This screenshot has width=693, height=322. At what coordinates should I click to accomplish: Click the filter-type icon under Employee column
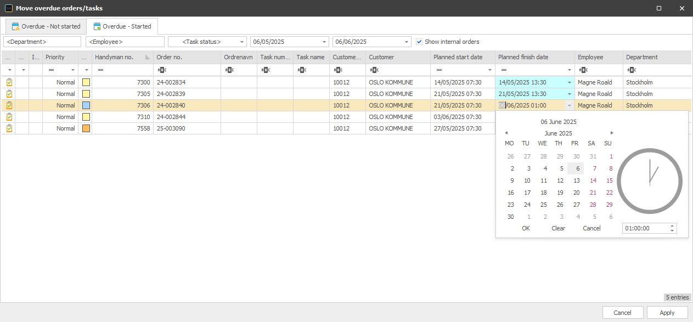point(583,70)
